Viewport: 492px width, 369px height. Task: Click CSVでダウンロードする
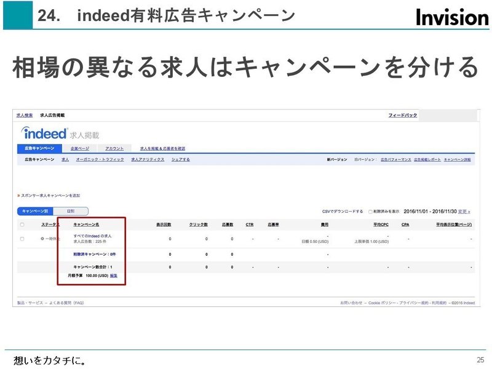343,212
